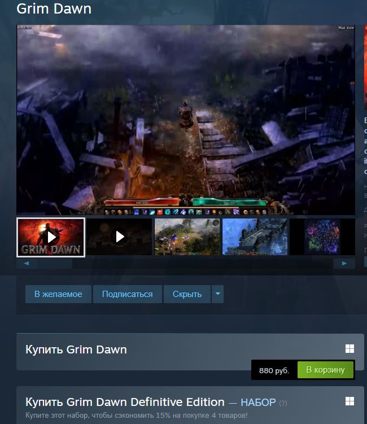The height and width of the screenshot is (424, 367).
Task: Open the blue icy fortress screenshot thumbnail
Action: [x=255, y=237]
